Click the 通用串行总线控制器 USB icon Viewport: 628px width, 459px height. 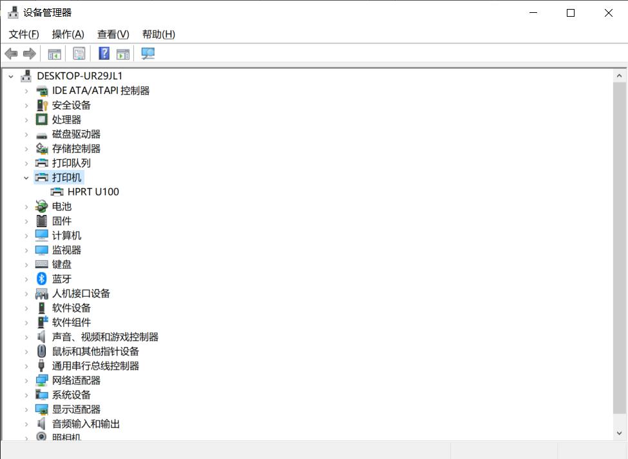pyautogui.click(x=41, y=366)
